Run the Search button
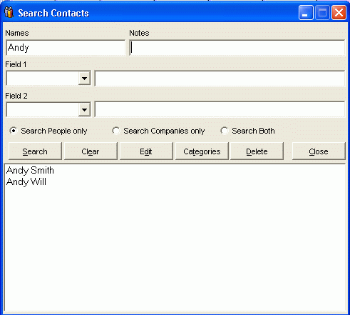Image resolution: width=350 pixels, height=315 pixels. 35,151
